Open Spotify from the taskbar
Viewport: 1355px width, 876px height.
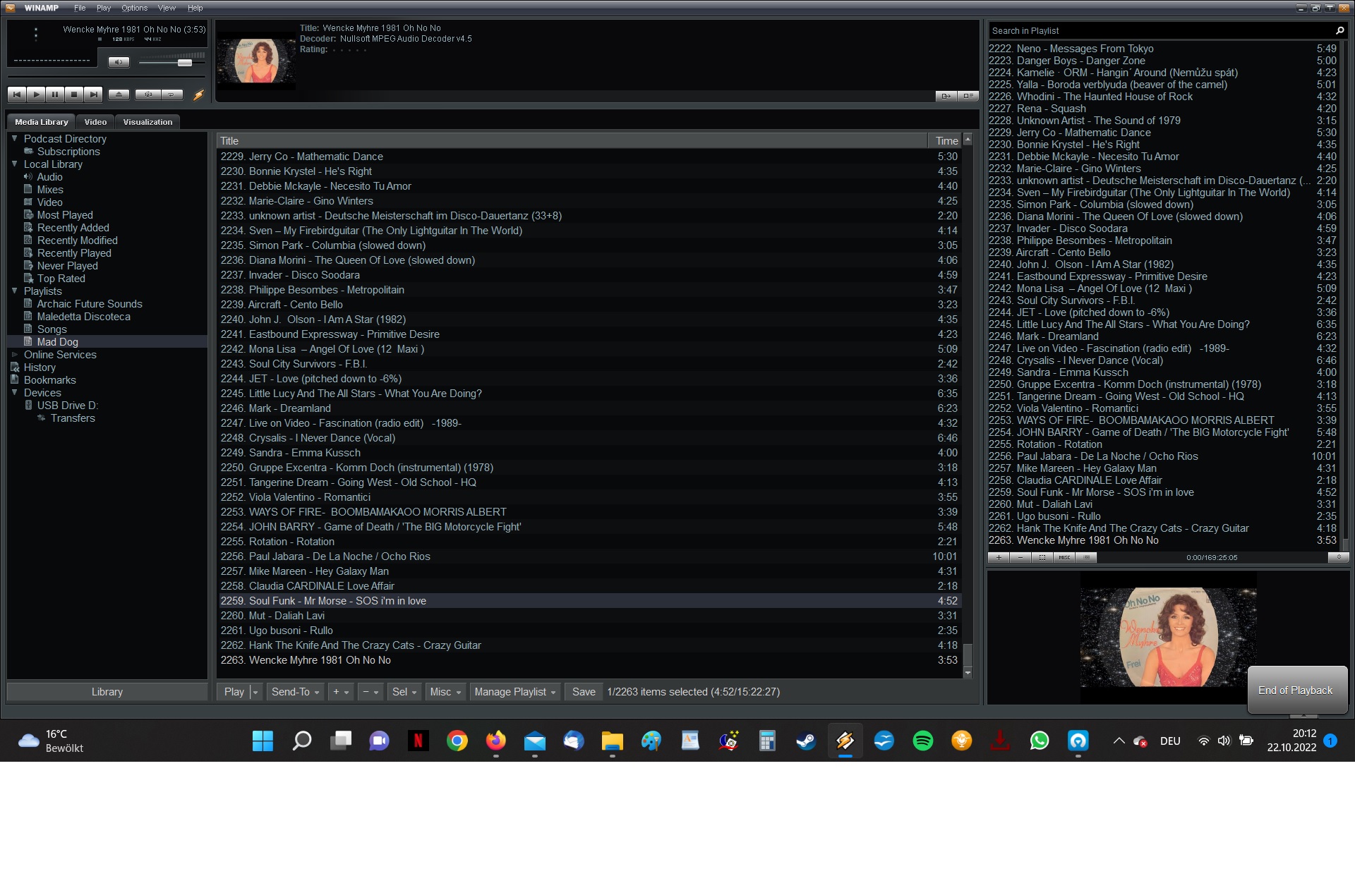(922, 741)
